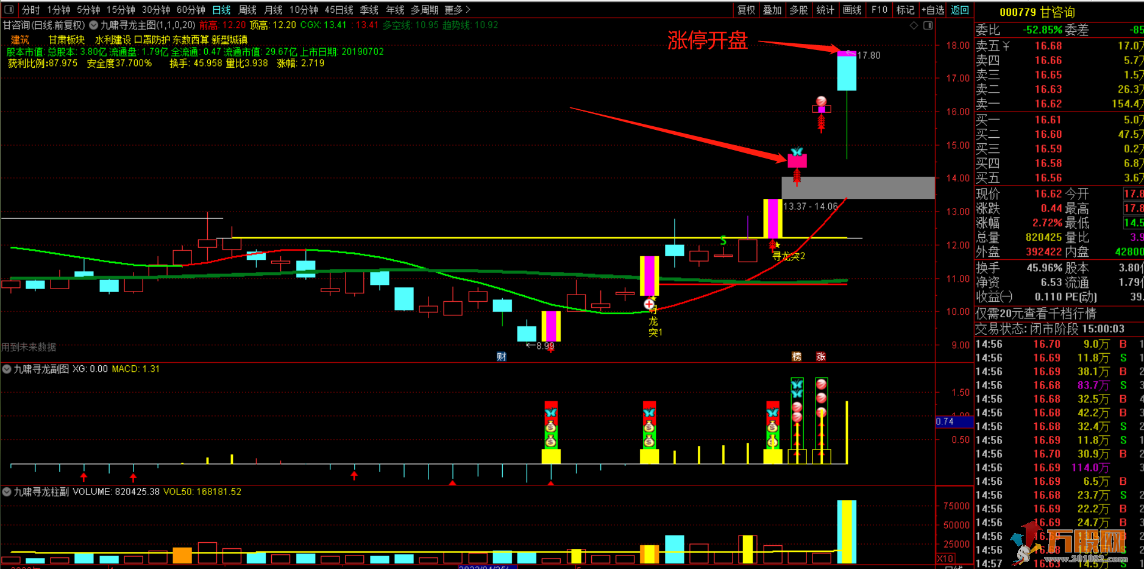Click the 寻龙突1 plus signal icon
This screenshot has height=569, width=1144.
[649, 304]
